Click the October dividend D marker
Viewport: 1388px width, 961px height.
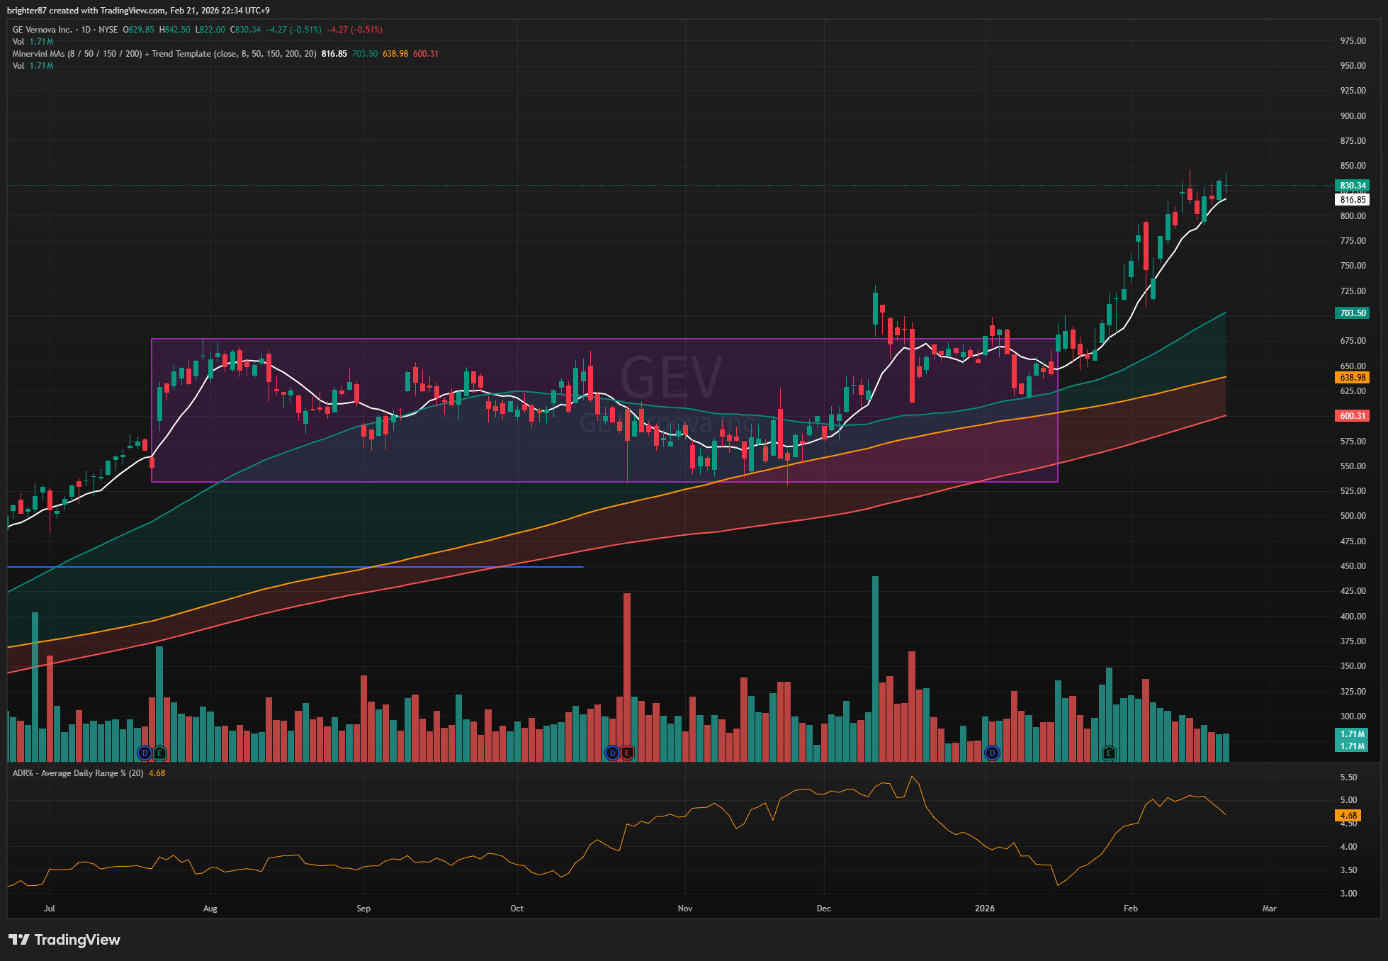612,753
